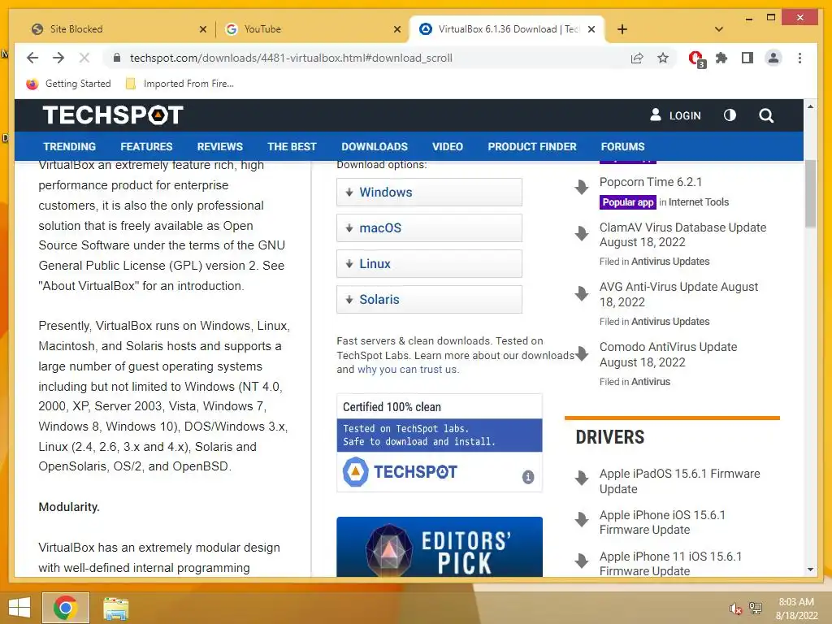832x624 pixels.
Task: Stop loading the page
Action: 84,58
